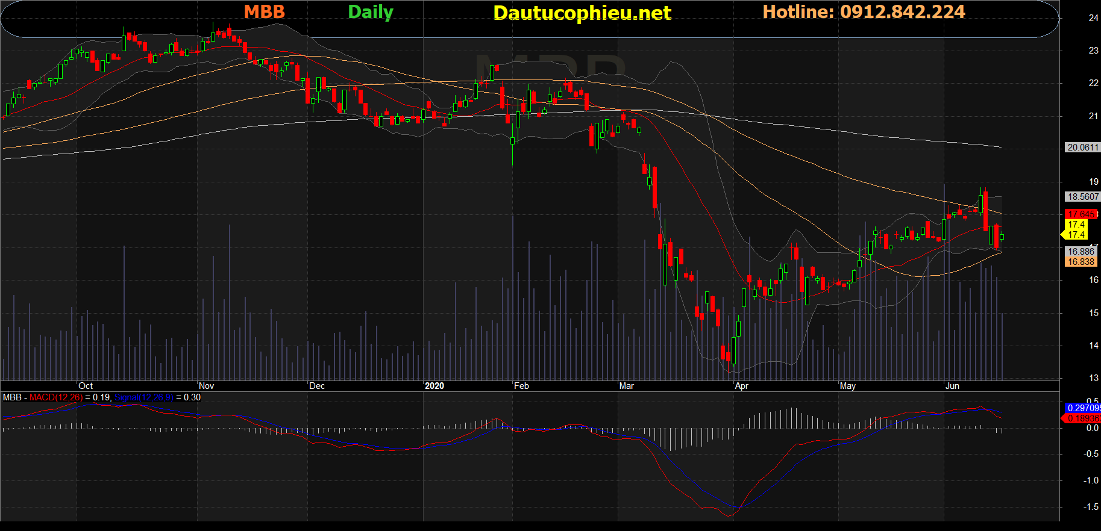Viewport: 1101px width, 531px height.
Task: Select the Jun month label on time axis
Action: coord(952,386)
